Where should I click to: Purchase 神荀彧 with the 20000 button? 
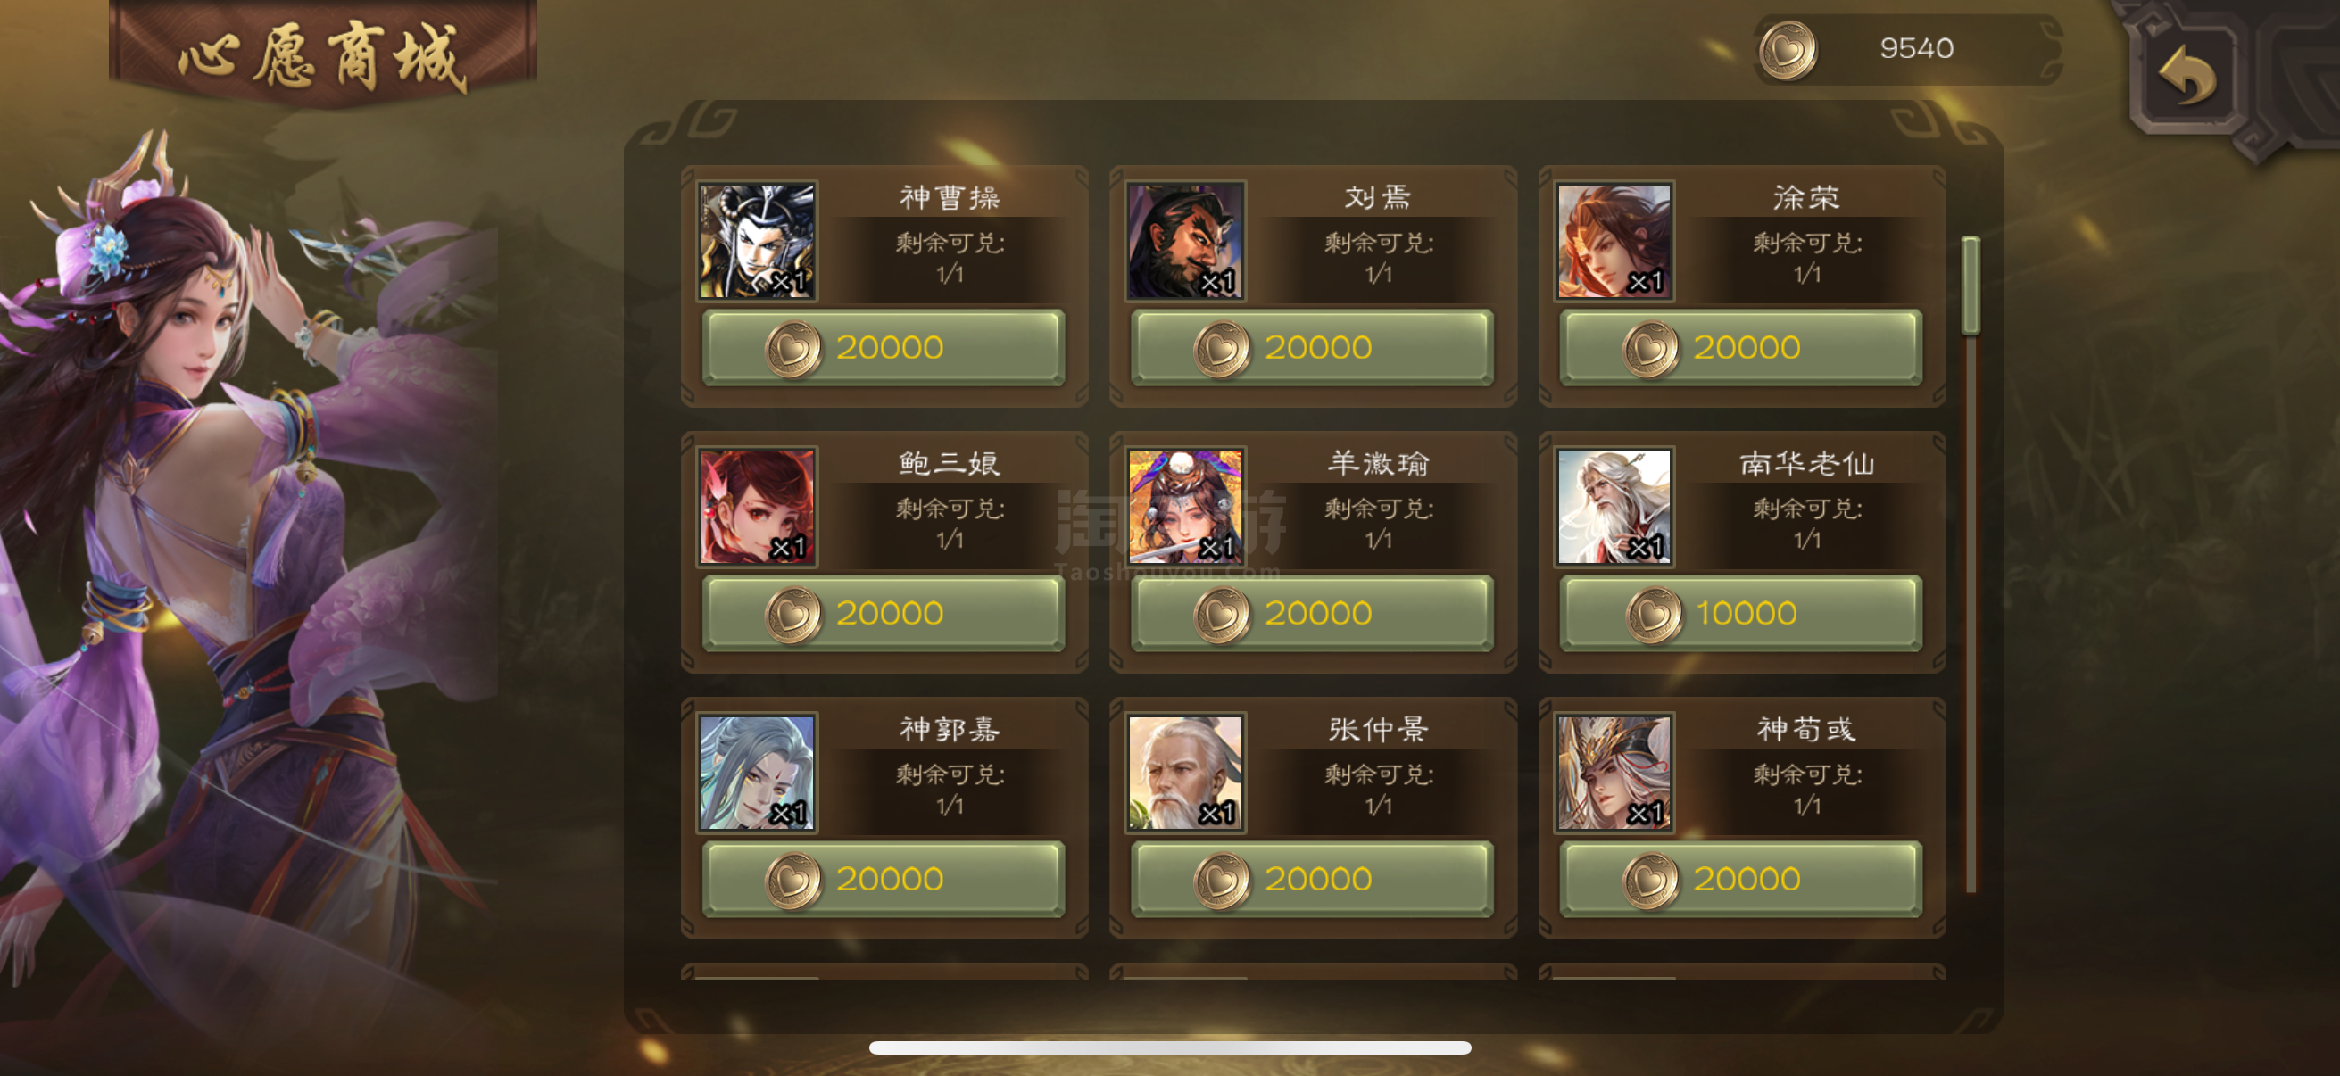1741,880
